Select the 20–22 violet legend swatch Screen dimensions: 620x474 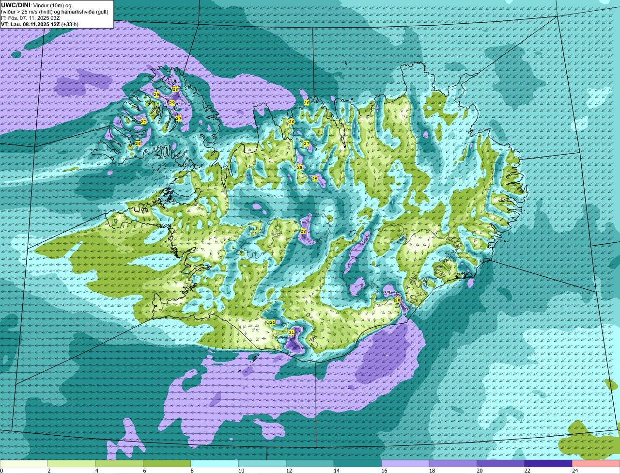[501, 464]
